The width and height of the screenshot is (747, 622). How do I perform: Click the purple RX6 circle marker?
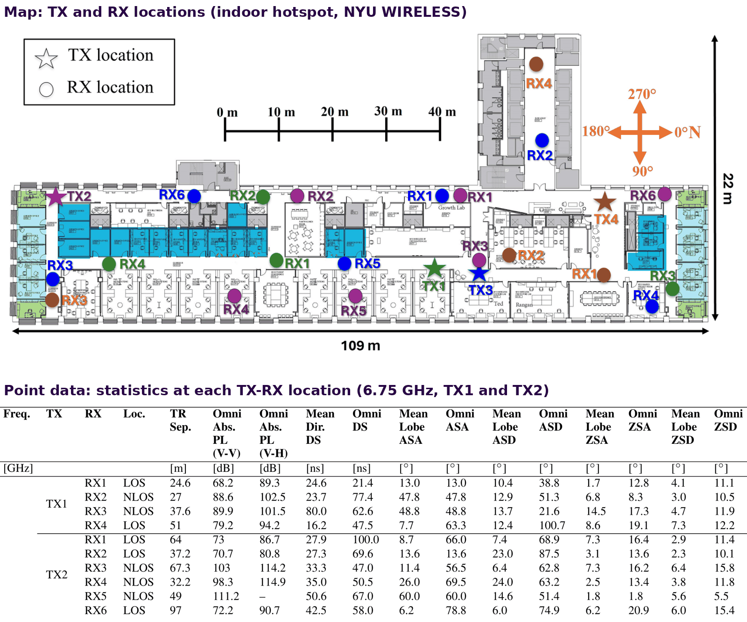664,194
